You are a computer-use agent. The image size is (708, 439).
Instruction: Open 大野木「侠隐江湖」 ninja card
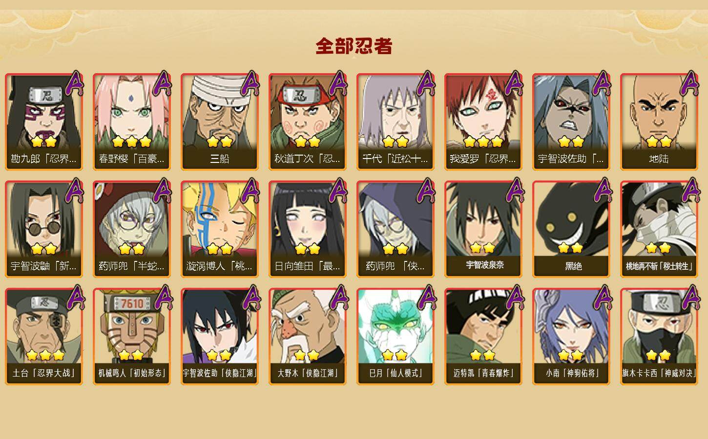pos(308,337)
